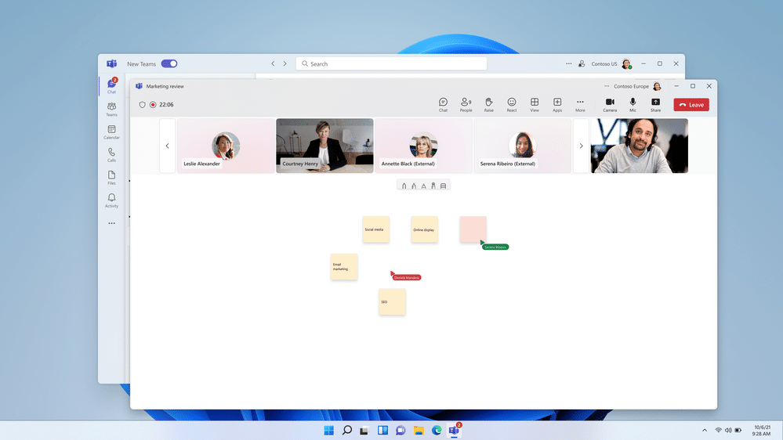Click the Search box in main Teams window
The width and height of the screenshot is (783, 440).
(391, 64)
